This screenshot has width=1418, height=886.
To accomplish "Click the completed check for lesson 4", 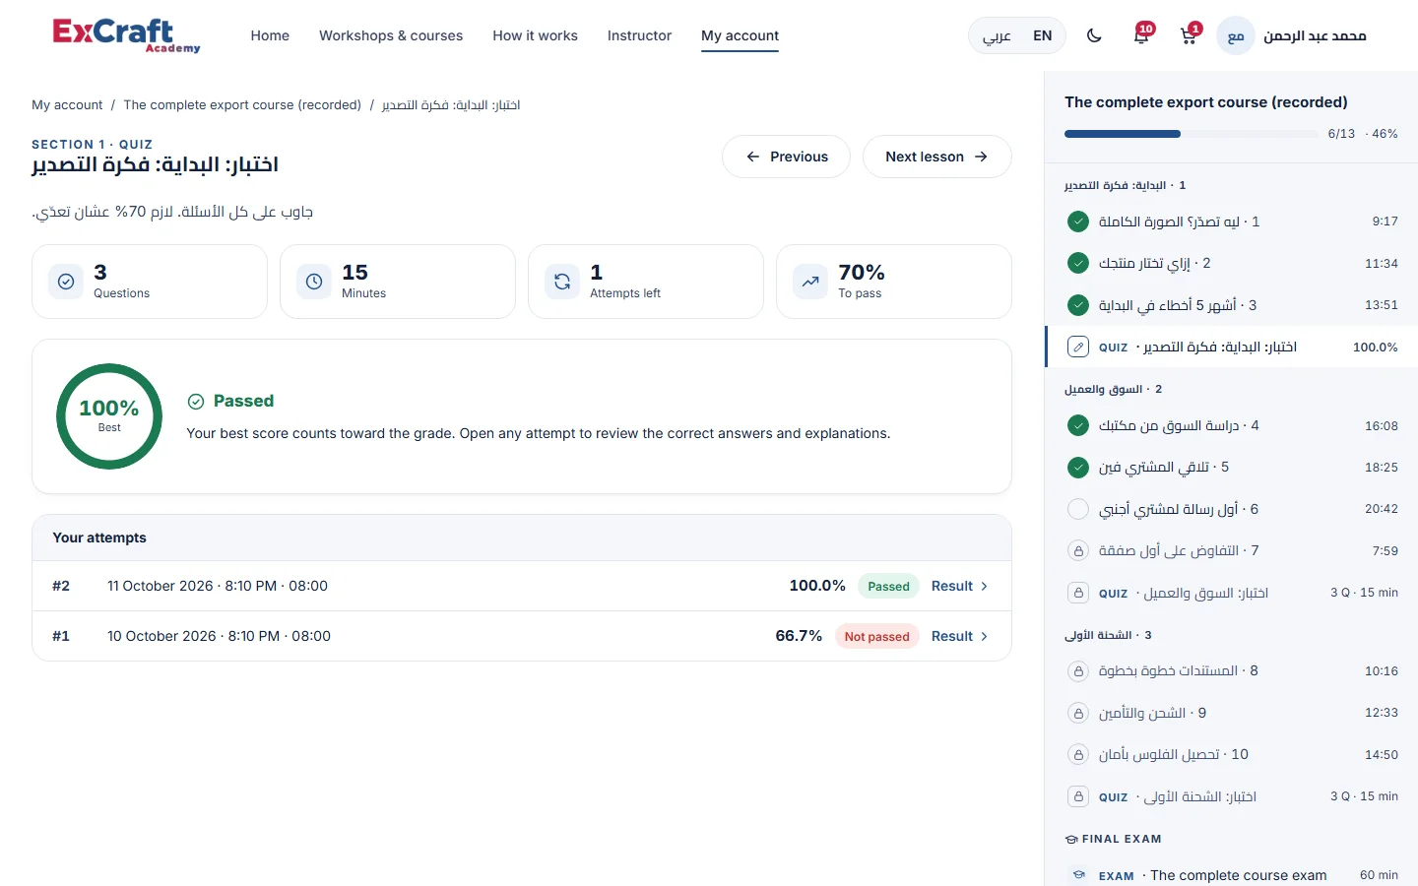I will 1078,425.
